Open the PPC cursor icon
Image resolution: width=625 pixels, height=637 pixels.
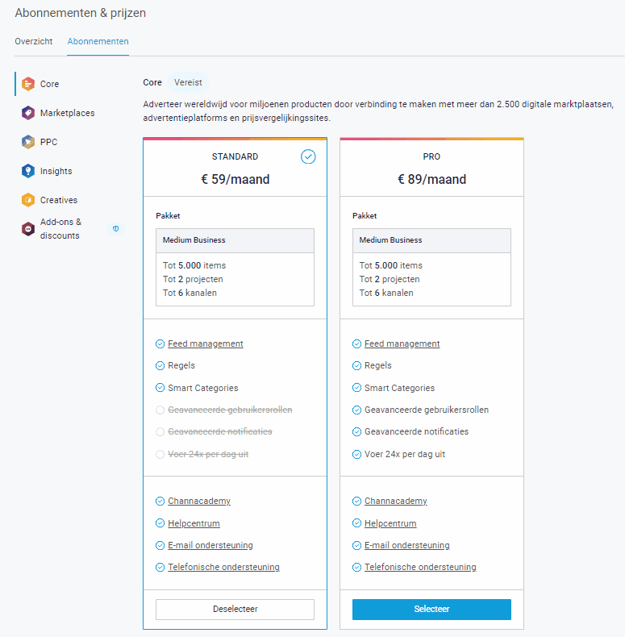tap(28, 142)
